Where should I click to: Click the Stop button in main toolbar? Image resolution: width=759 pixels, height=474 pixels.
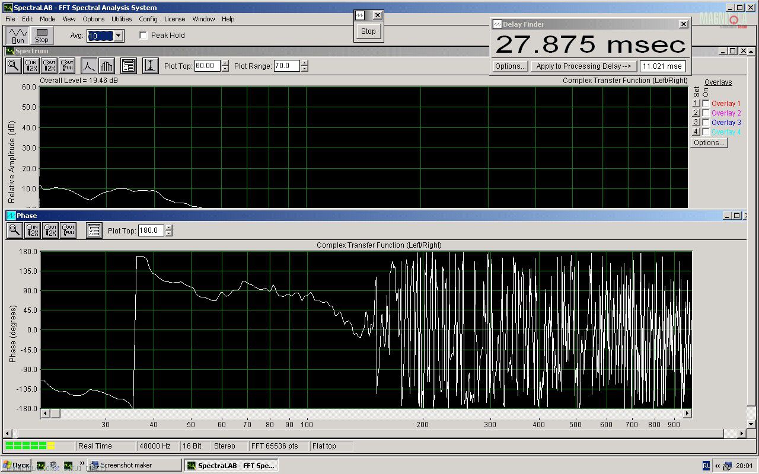click(42, 36)
